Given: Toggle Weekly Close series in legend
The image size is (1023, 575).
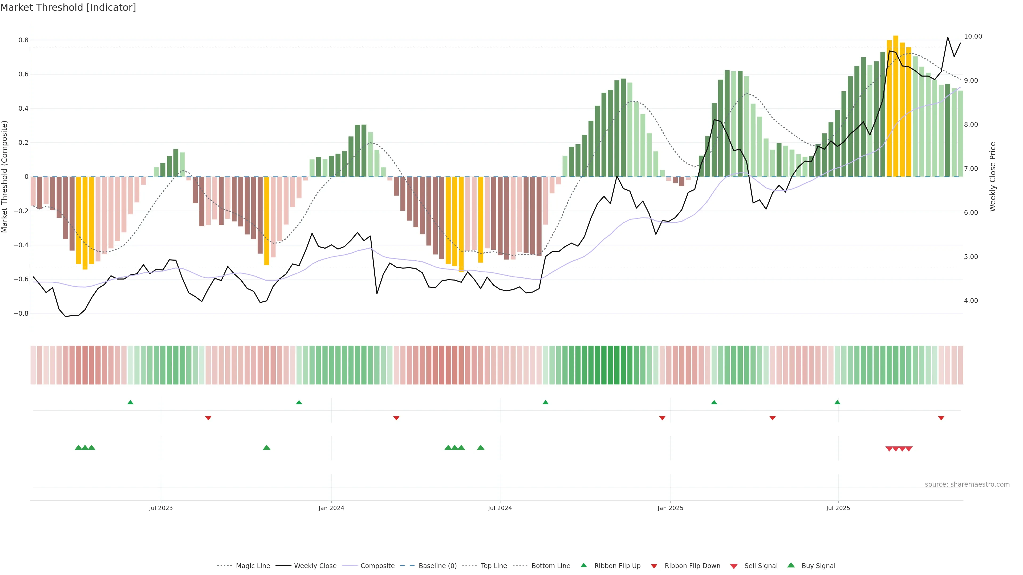Looking at the screenshot, I should [315, 566].
